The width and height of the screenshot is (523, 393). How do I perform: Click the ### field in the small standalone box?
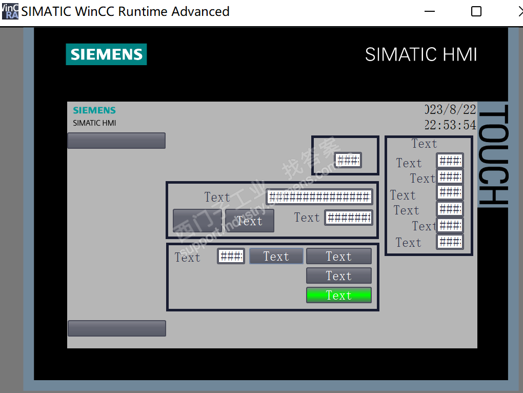coord(348,161)
